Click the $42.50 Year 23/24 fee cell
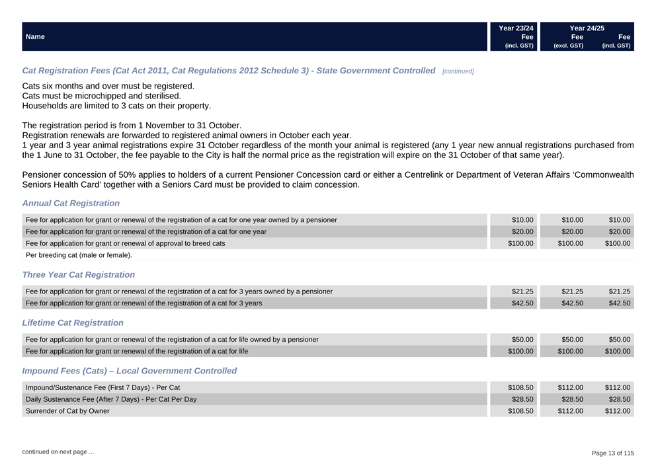The image size is (656, 464). (x=522, y=303)
